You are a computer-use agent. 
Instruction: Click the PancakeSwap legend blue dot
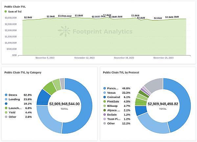point(104,88)
